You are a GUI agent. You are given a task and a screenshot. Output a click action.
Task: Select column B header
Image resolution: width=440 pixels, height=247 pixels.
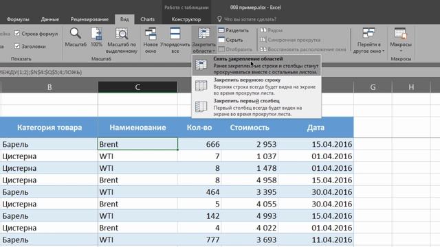pyautogui.click(x=49, y=87)
